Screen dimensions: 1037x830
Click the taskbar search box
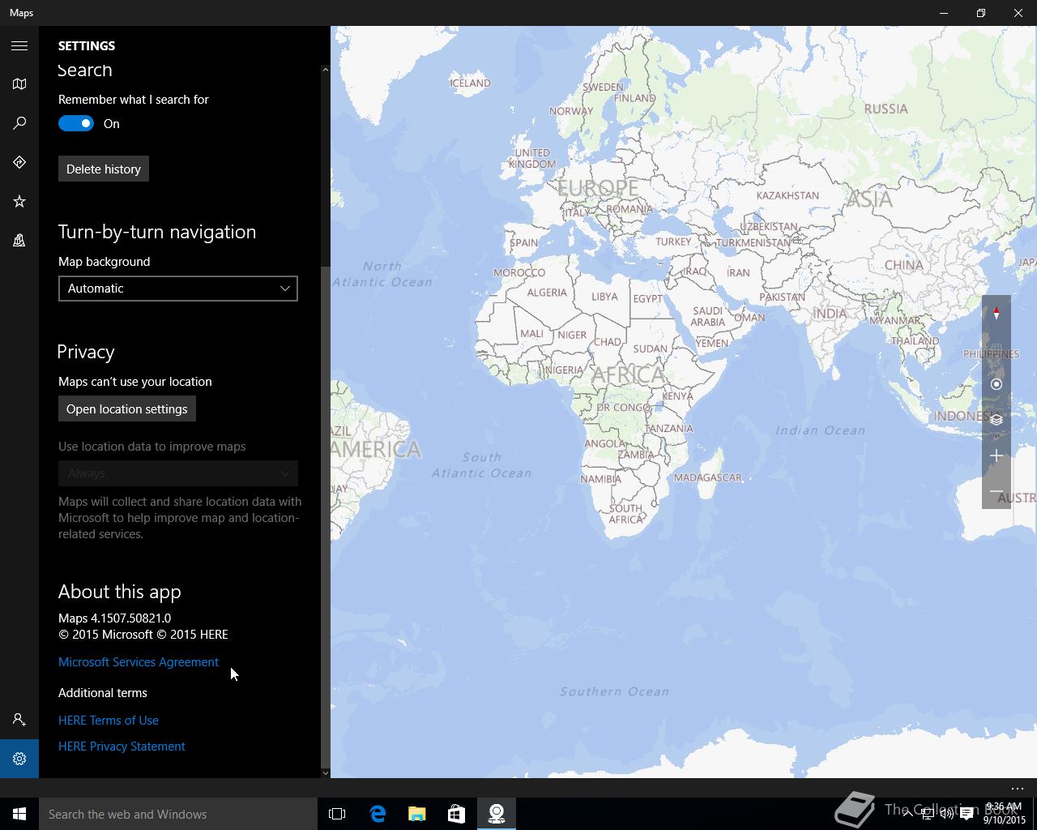tap(178, 814)
